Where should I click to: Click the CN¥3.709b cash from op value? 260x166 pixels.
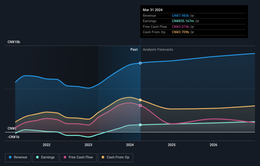[x=181, y=32]
